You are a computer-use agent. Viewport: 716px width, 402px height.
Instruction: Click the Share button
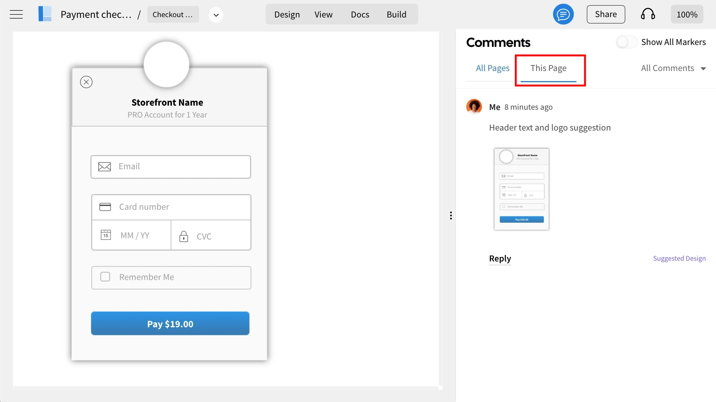(605, 15)
